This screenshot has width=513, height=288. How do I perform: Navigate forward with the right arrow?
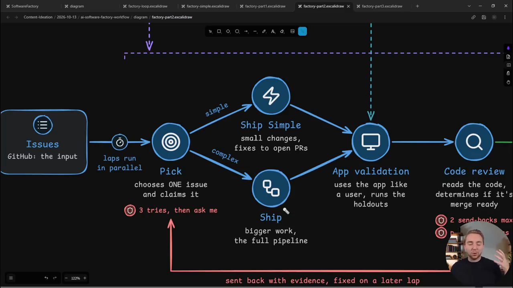(16, 17)
